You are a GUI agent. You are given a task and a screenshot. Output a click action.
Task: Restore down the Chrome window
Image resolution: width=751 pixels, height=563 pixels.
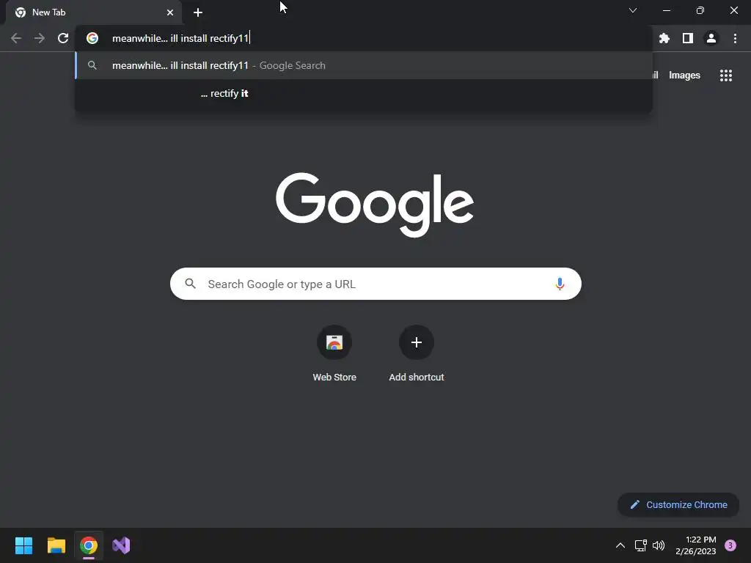[x=700, y=10]
